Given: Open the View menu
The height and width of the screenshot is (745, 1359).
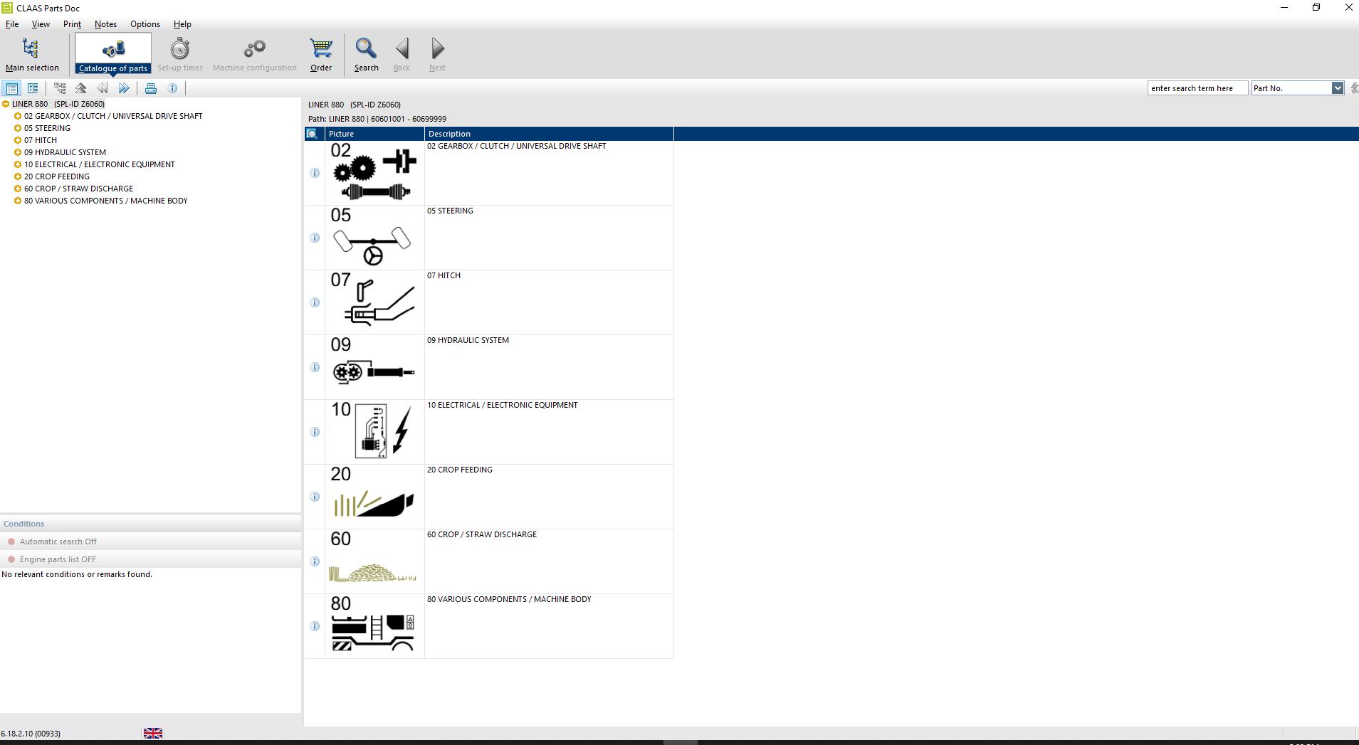Looking at the screenshot, I should pos(41,24).
